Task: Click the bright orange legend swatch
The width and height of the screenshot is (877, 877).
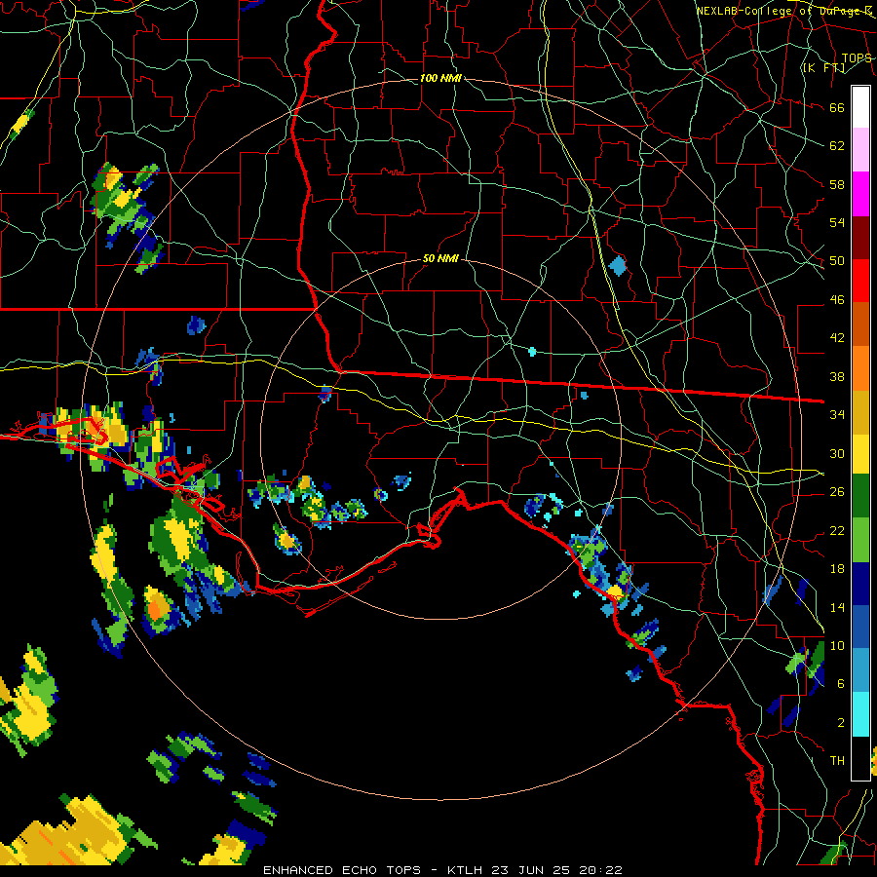Action: (860, 367)
